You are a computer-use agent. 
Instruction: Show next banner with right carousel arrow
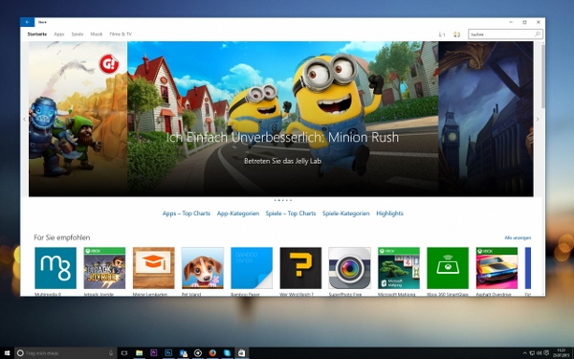click(538, 119)
